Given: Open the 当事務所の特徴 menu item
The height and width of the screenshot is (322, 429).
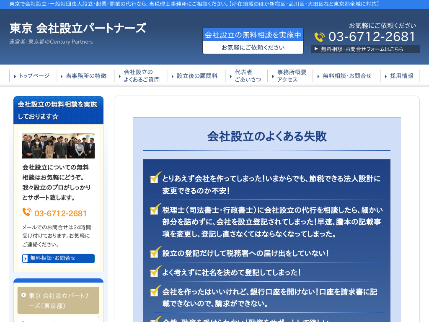Looking at the screenshot, I should [85, 76].
